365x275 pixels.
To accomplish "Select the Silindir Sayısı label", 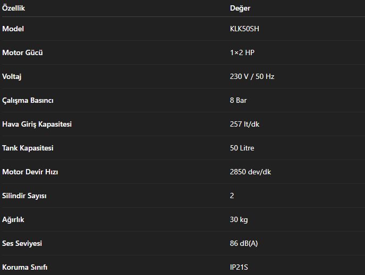I will coord(24,196).
